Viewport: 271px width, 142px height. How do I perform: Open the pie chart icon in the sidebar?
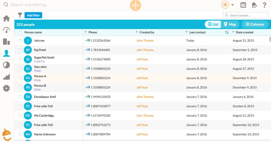click(6, 65)
